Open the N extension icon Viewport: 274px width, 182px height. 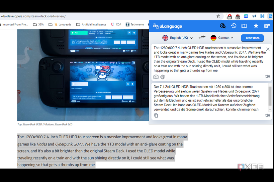pos(262,16)
